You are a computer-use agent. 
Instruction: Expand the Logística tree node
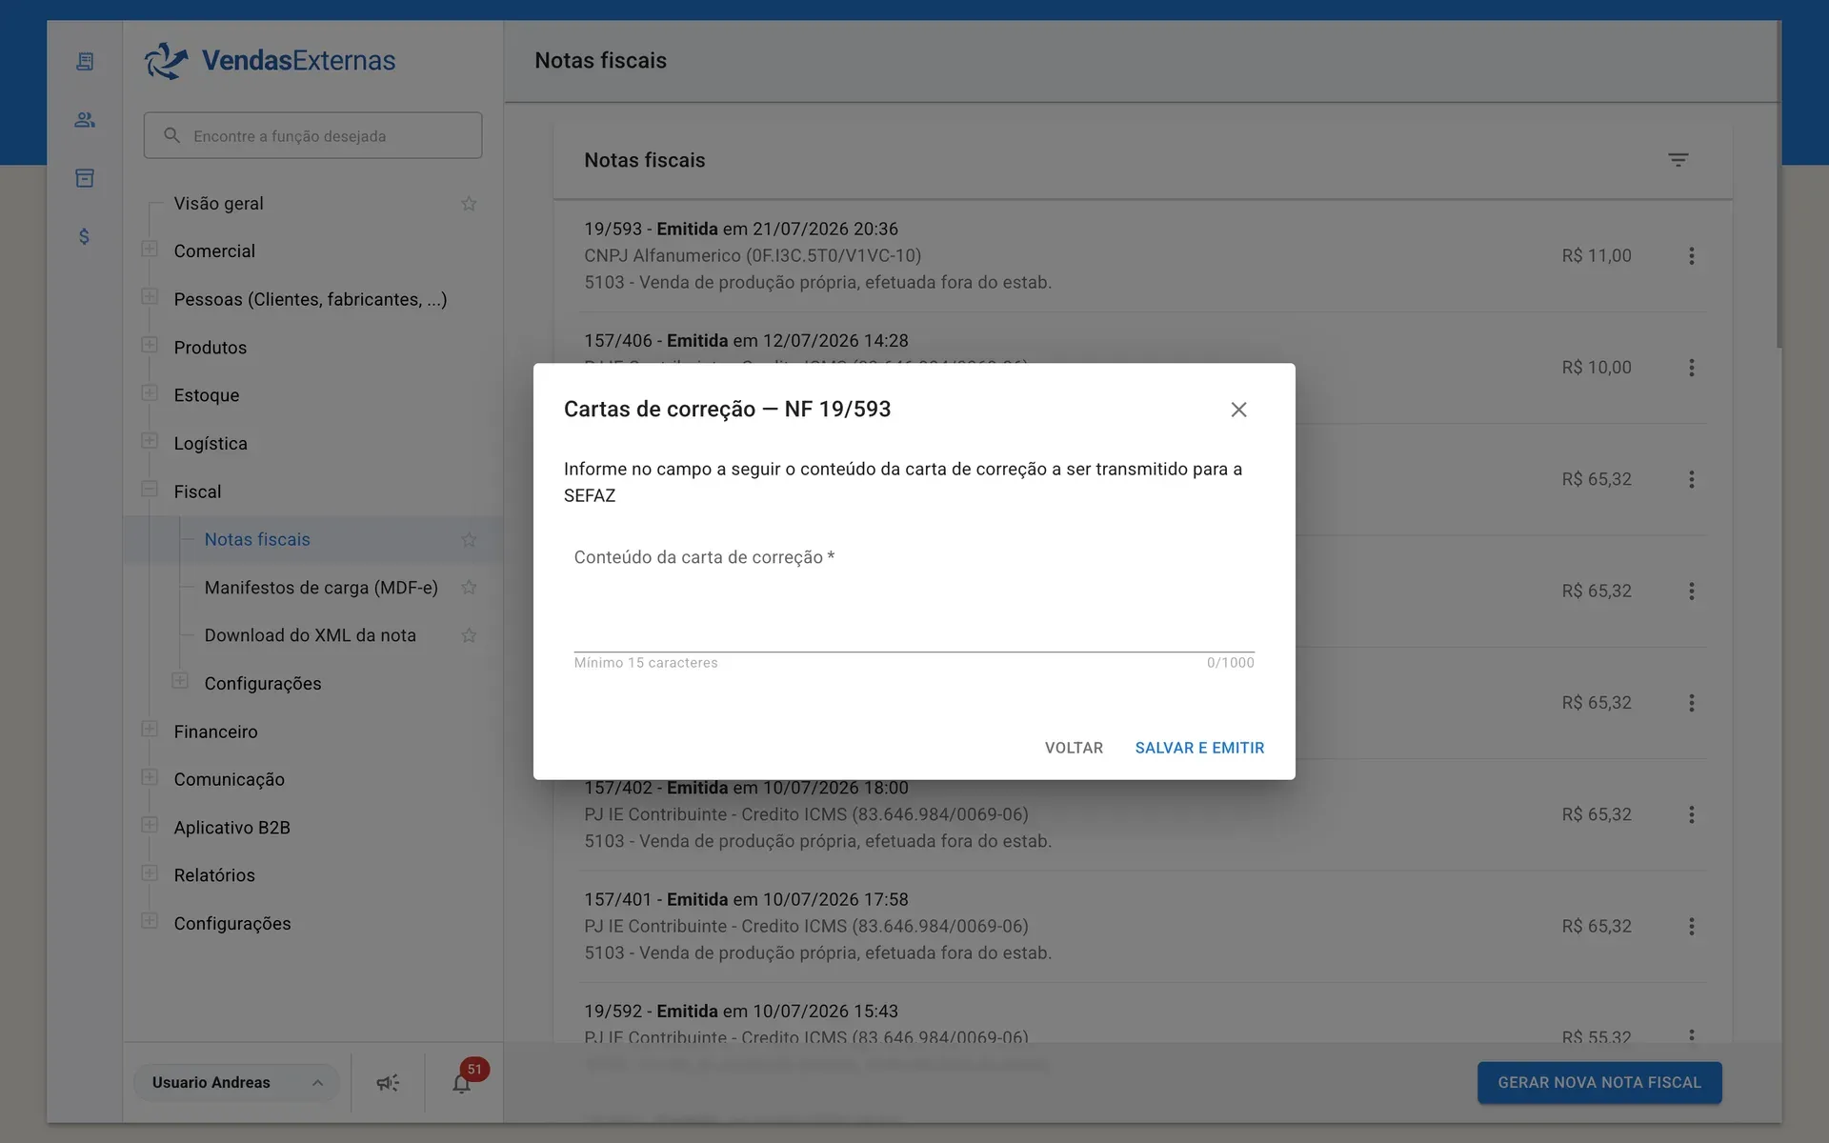[x=150, y=441]
